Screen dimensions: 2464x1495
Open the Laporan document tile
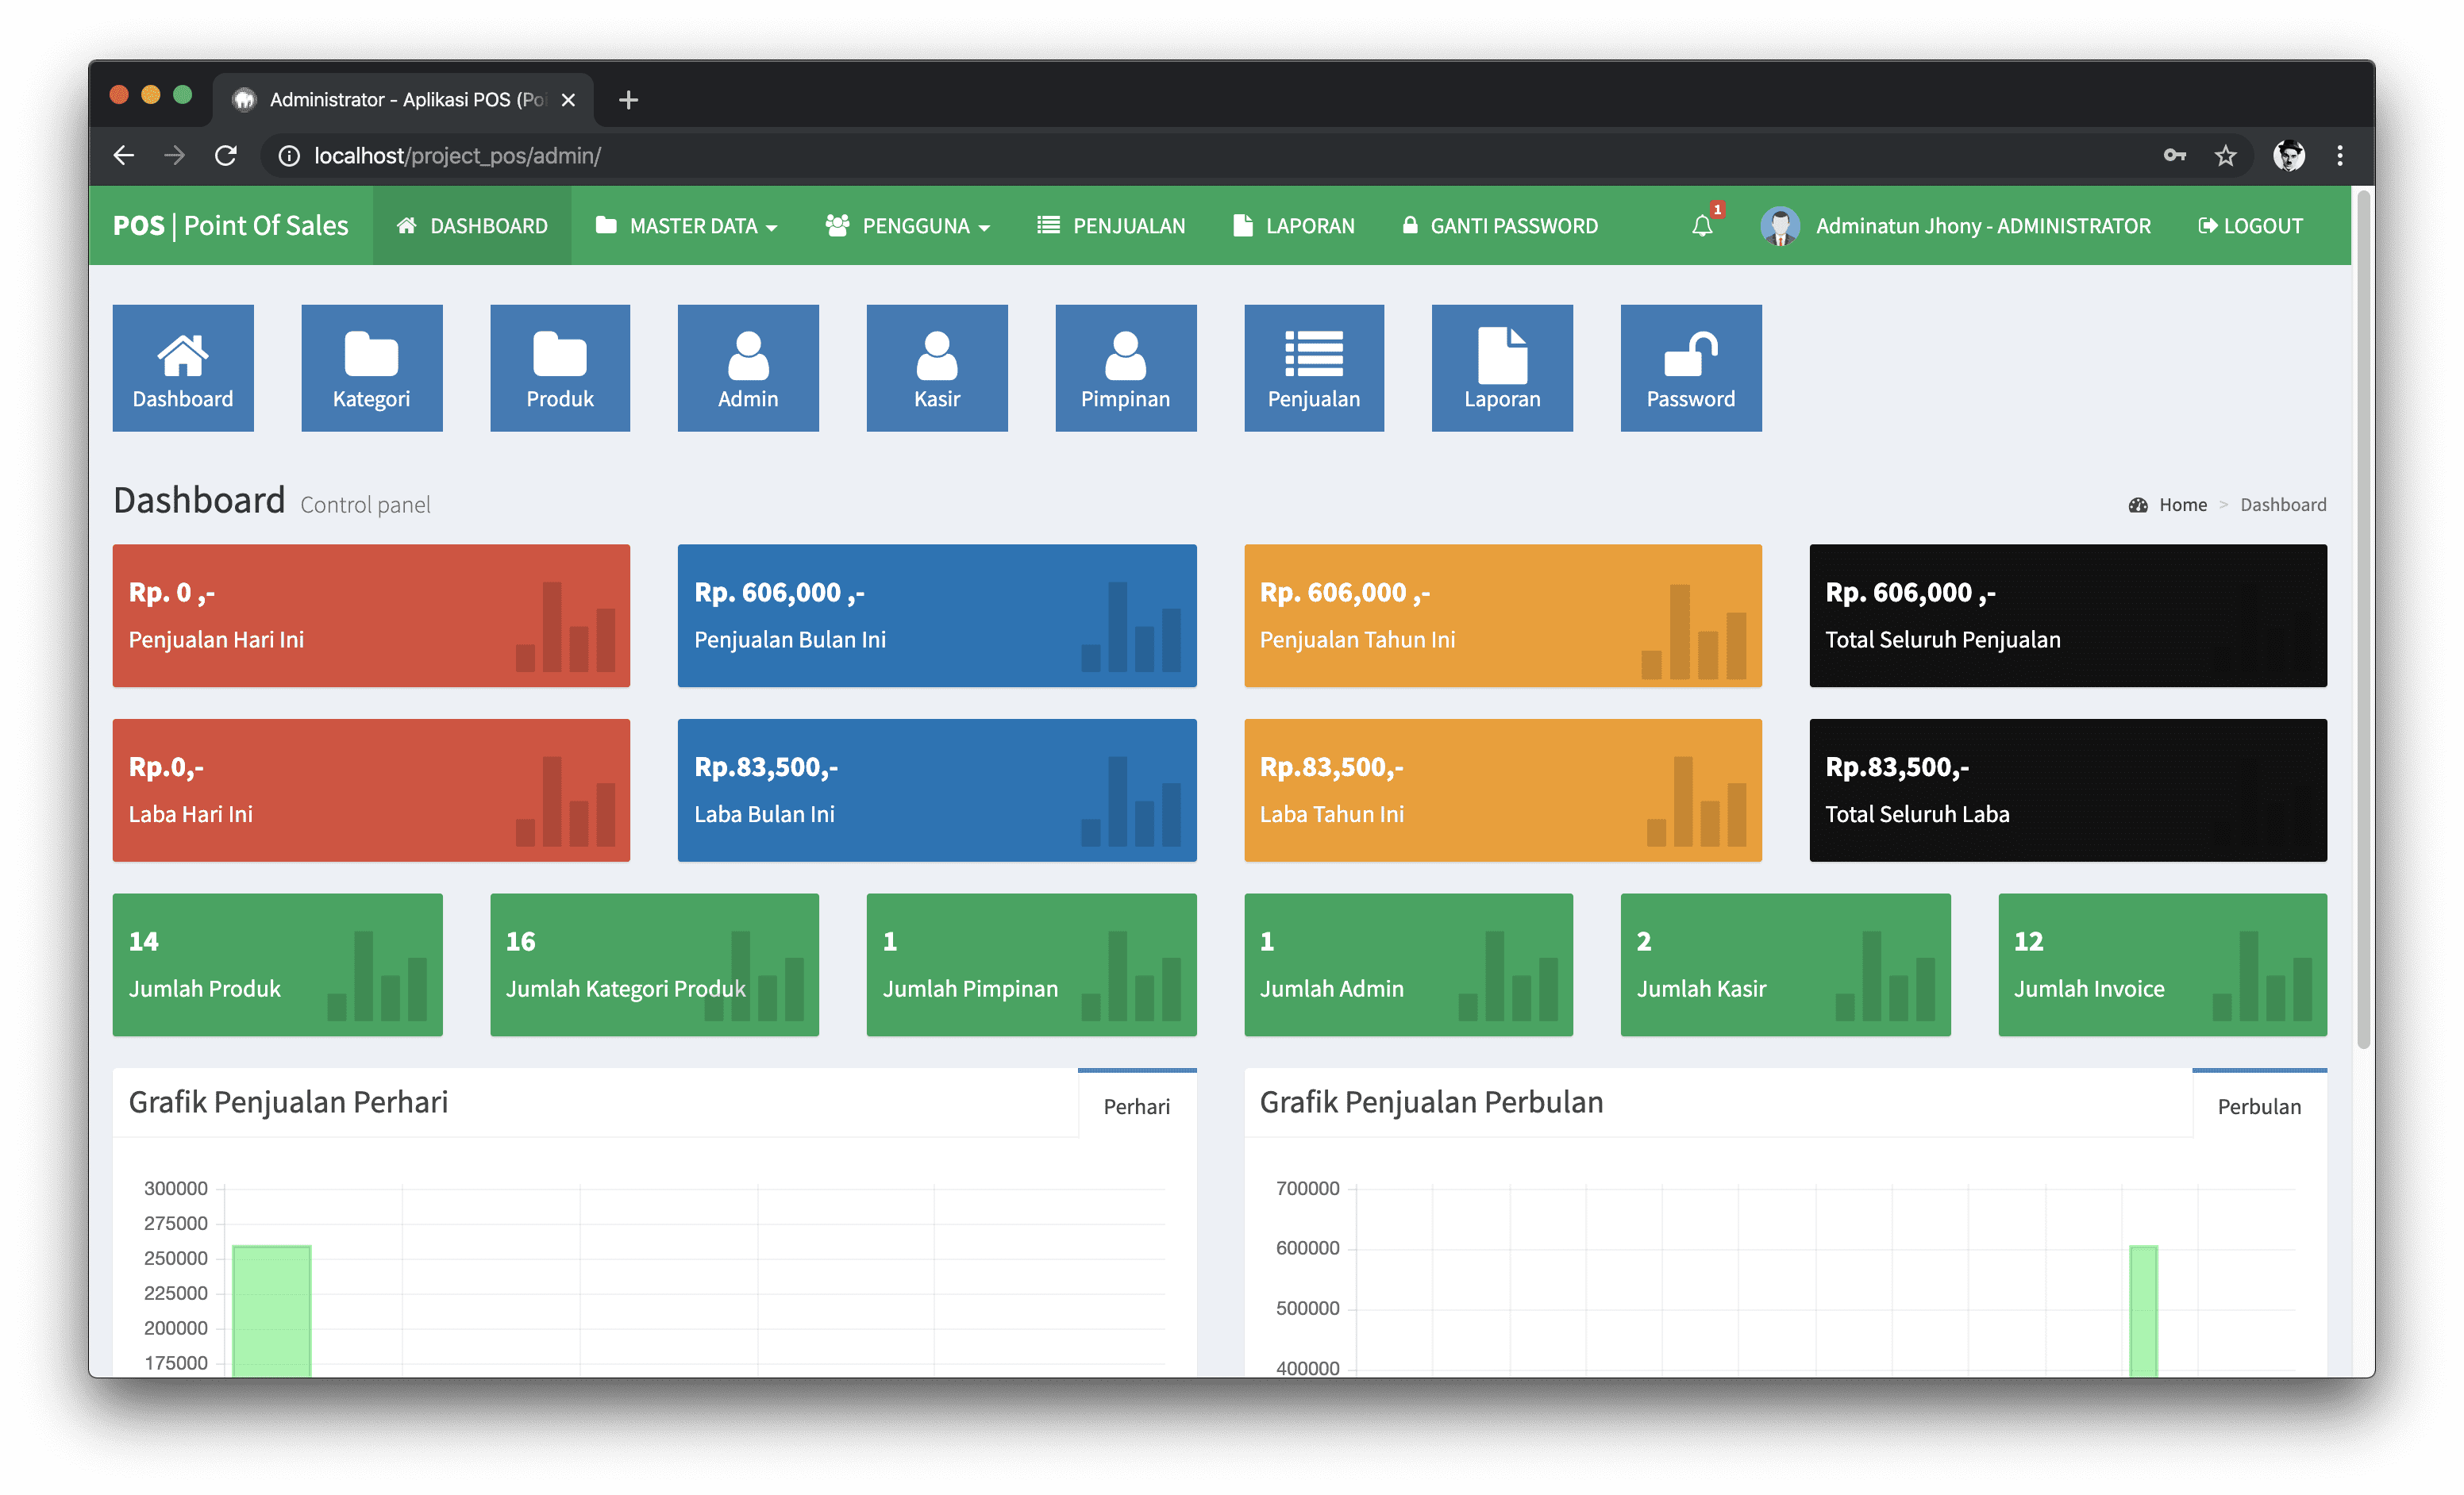pos(1502,367)
